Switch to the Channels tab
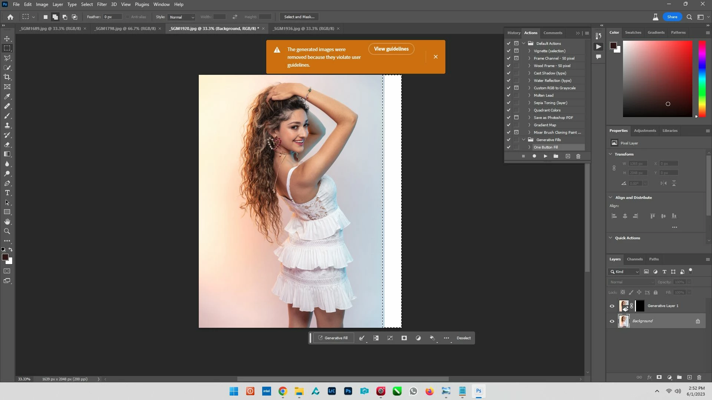Screen dimensions: 712x400 634,259
